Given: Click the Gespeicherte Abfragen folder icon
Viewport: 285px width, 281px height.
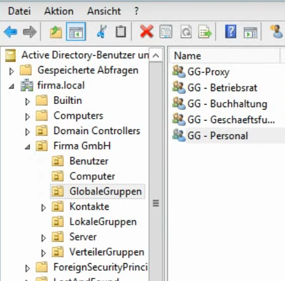Looking at the screenshot, I should coord(26,70).
